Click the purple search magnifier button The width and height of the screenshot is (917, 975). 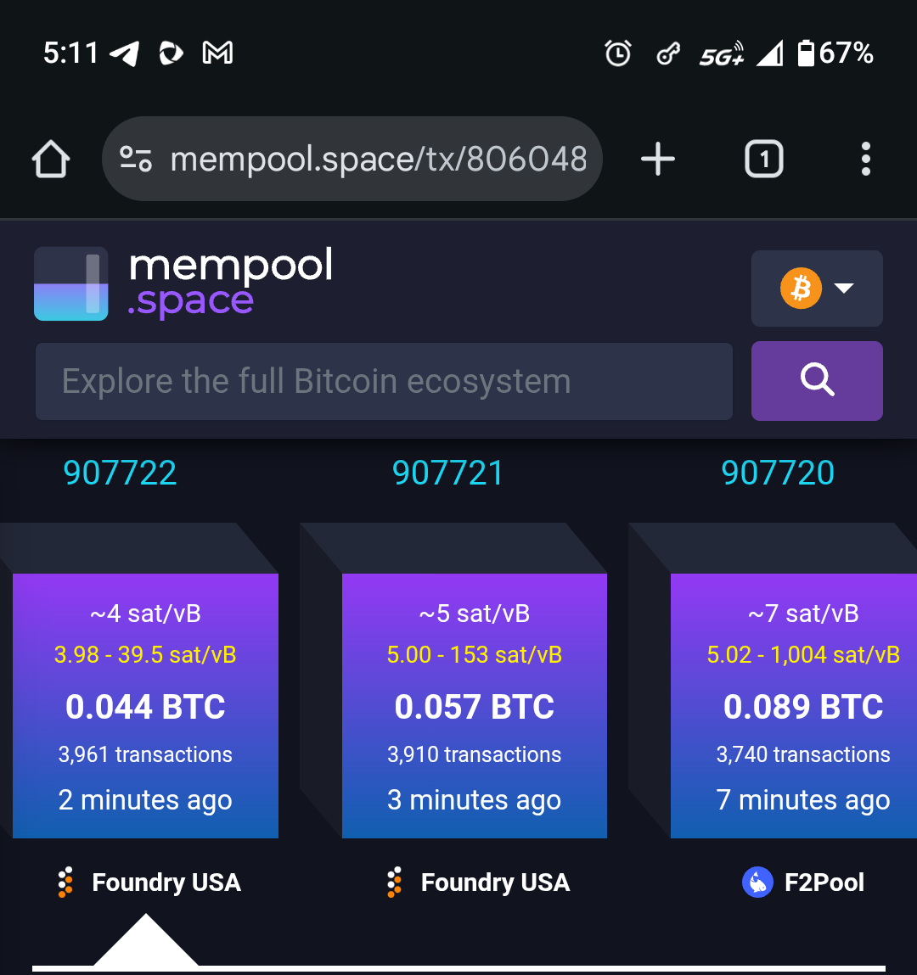[817, 380]
